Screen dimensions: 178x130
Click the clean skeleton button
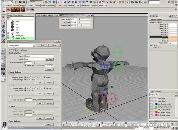tap(49, 124)
